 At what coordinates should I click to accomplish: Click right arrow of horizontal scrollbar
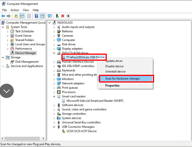coord(43,139)
